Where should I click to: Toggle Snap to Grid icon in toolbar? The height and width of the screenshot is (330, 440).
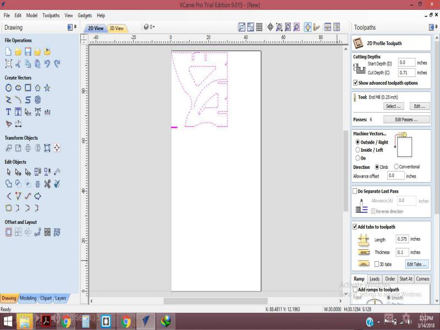tap(259, 27)
